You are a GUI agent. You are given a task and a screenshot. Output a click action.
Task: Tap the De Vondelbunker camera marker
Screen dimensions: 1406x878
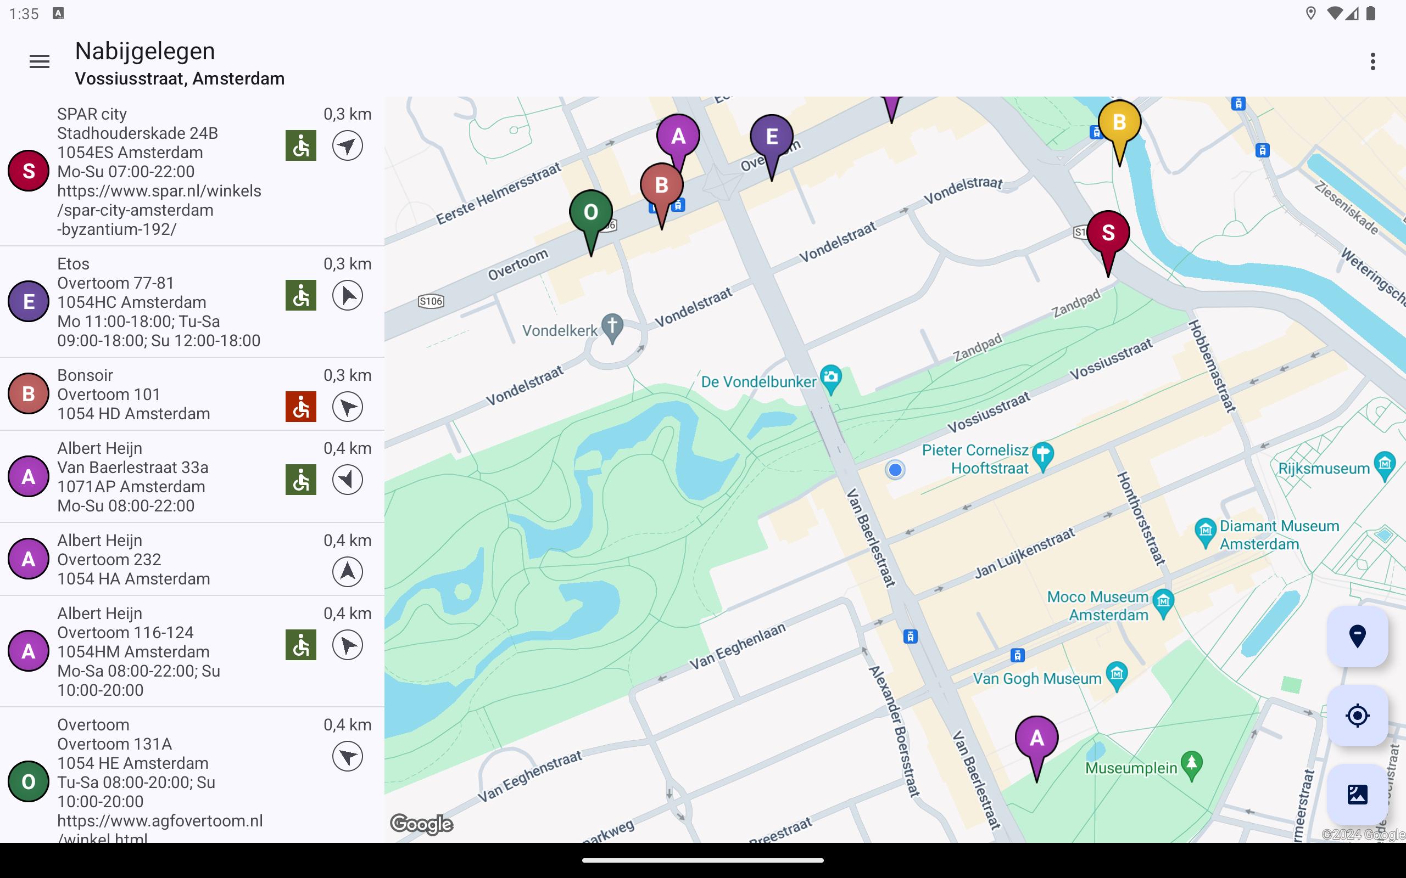(831, 379)
